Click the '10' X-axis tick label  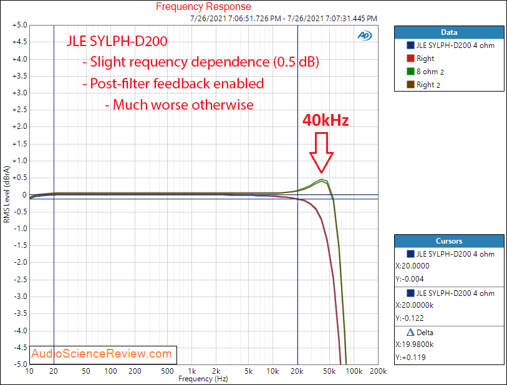(x=29, y=371)
